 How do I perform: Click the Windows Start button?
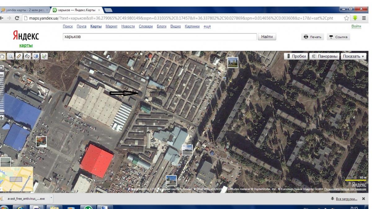click(4, 207)
